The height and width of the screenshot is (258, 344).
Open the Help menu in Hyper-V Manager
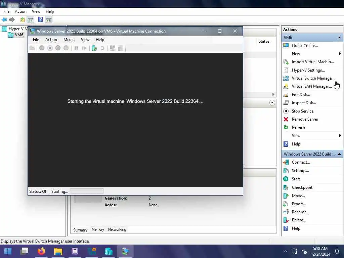(50, 11)
